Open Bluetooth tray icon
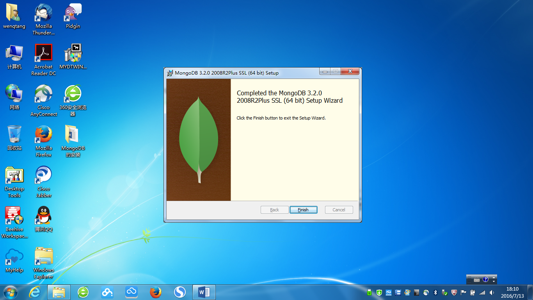This screenshot has height=300, width=533. [x=435, y=292]
